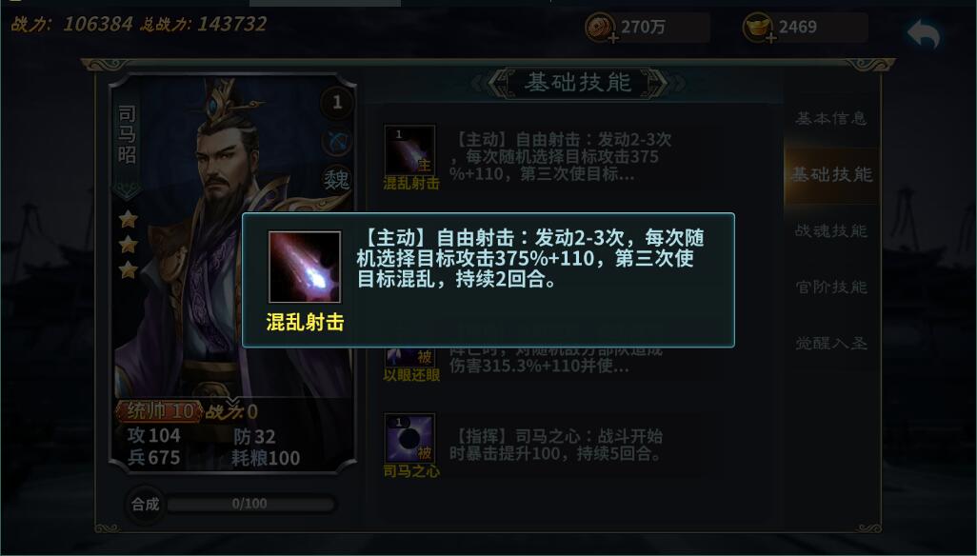The image size is (977, 556).
Task: Click the 0/100 synthesis progress bar
Action: tap(249, 504)
